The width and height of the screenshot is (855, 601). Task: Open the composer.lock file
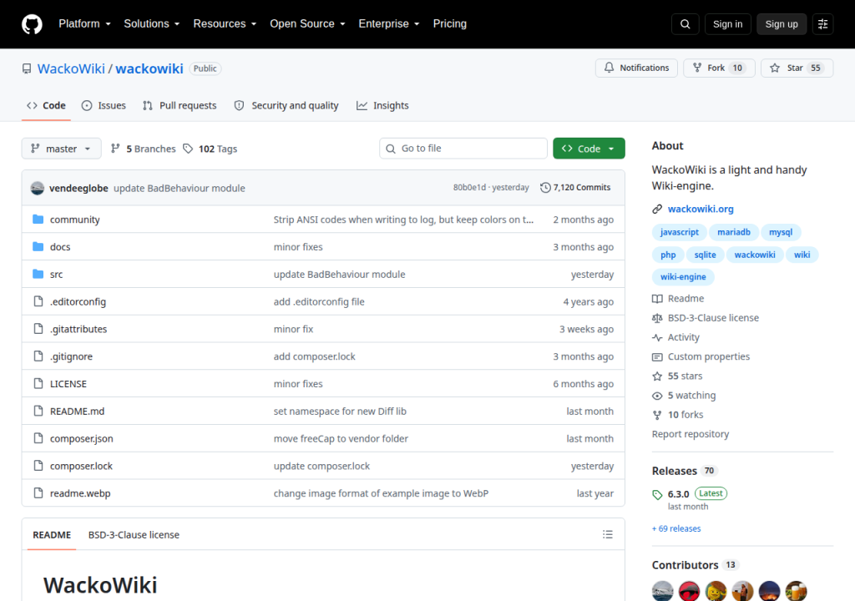click(81, 466)
